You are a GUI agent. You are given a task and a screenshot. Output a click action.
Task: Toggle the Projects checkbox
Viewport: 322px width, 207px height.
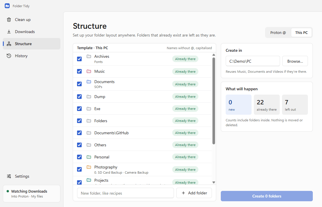tap(79, 182)
